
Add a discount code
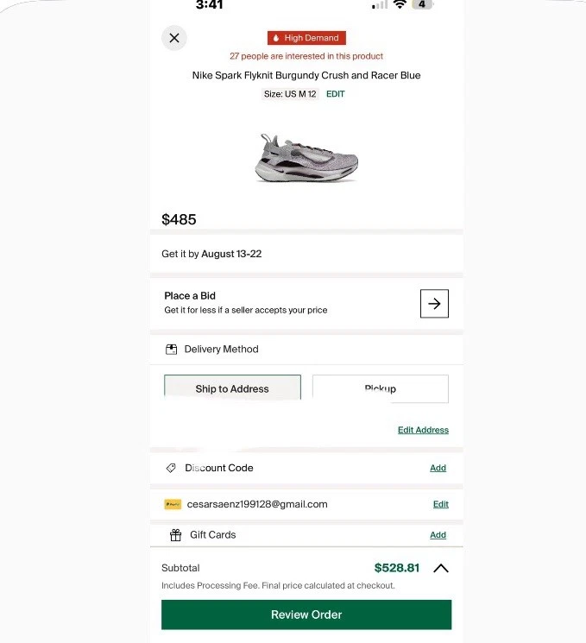438,468
